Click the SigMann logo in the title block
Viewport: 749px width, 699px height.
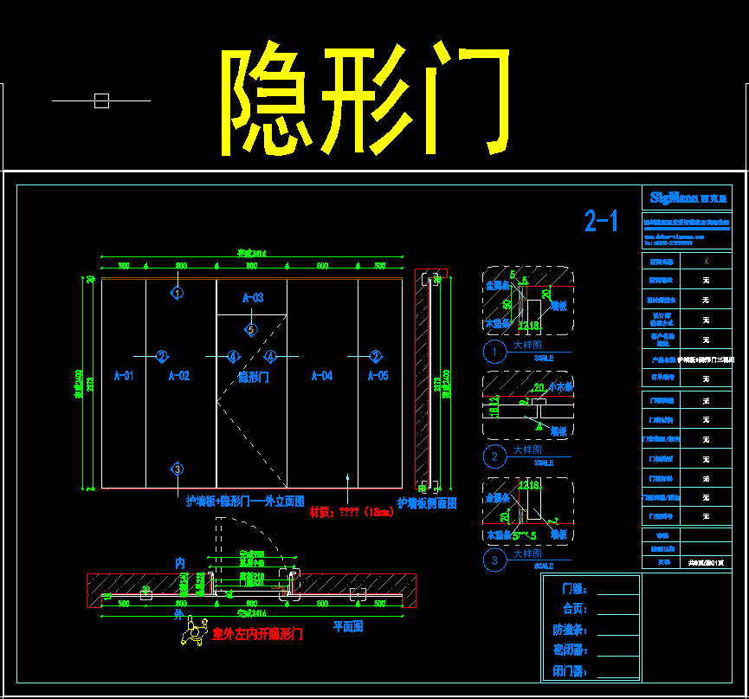pos(688,197)
